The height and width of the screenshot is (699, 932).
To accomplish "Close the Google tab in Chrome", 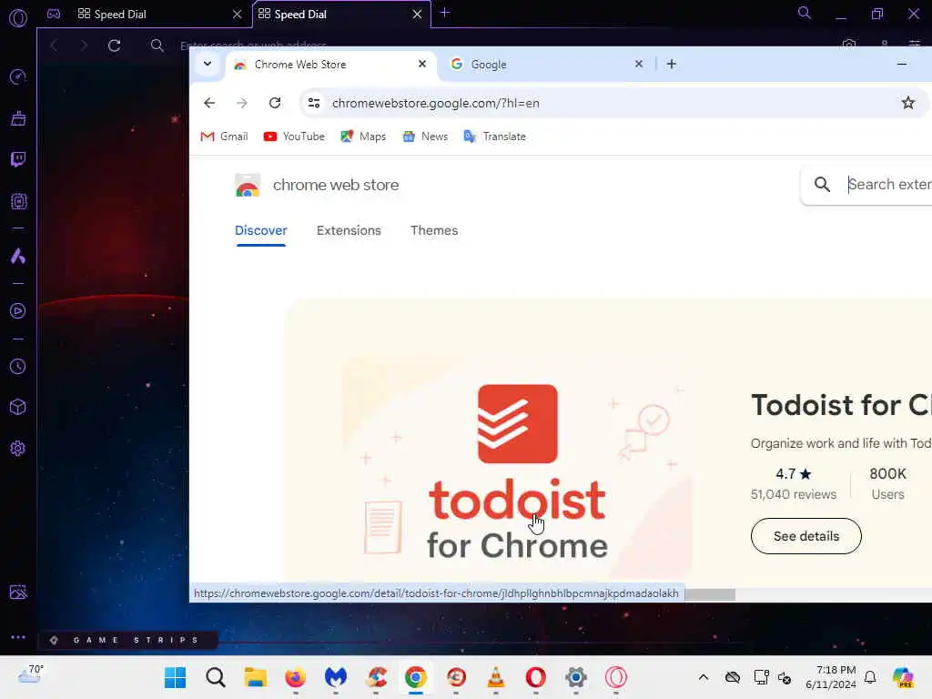I will pyautogui.click(x=639, y=64).
